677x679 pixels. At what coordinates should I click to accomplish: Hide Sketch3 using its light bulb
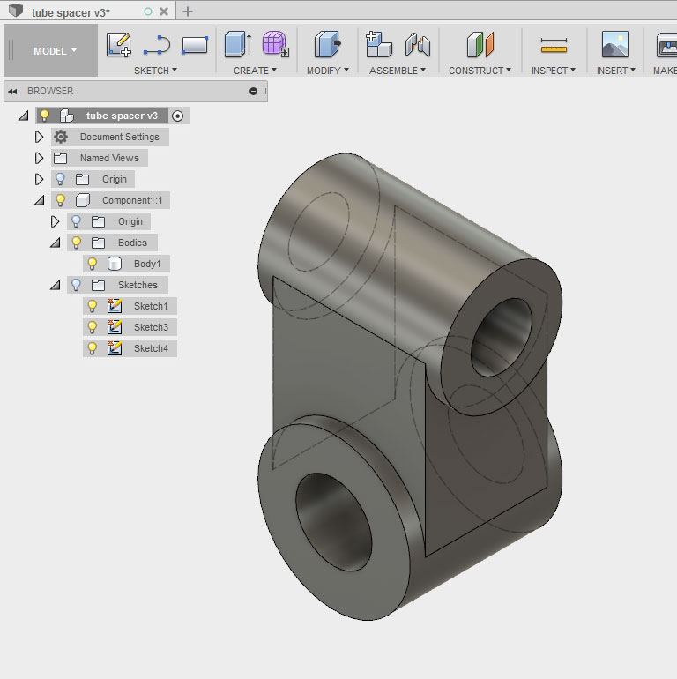pyautogui.click(x=93, y=327)
